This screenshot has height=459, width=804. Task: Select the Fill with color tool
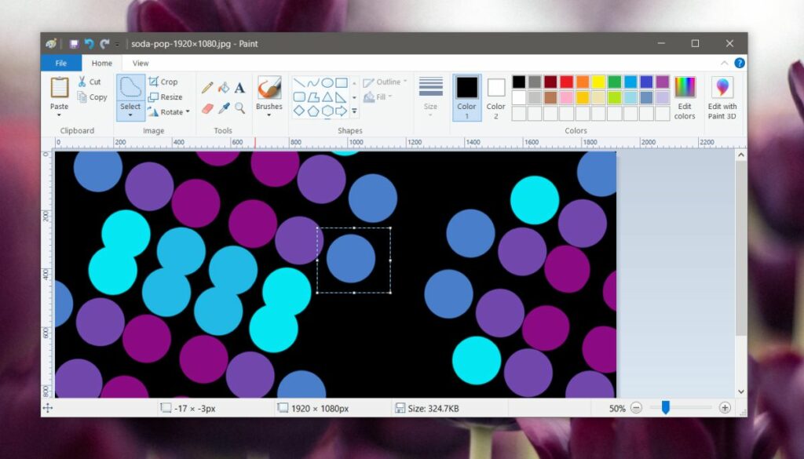pyautogui.click(x=223, y=86)
